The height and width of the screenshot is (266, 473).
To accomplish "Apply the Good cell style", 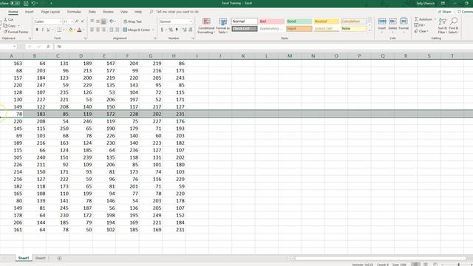I will [299, 21].
